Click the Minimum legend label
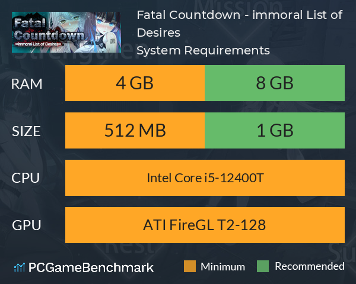356x284 pixels. coord(223,267)
